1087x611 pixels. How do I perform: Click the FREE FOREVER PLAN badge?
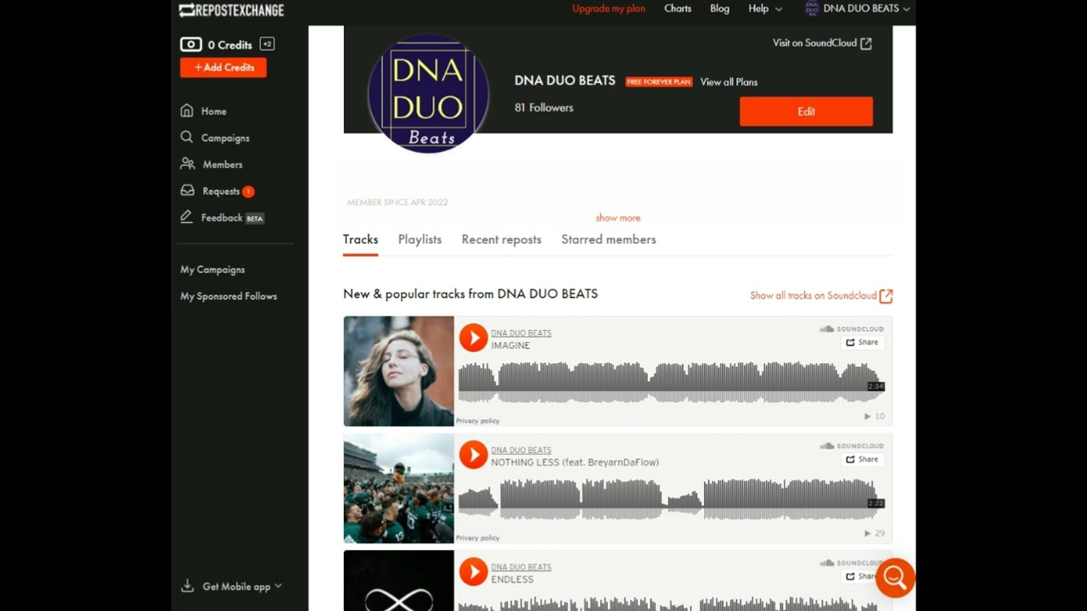(x=659, y=82)
